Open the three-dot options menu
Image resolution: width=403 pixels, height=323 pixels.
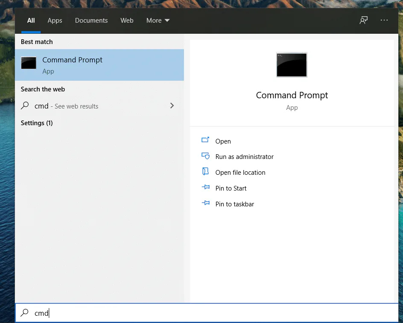click(x=384, y=20)
